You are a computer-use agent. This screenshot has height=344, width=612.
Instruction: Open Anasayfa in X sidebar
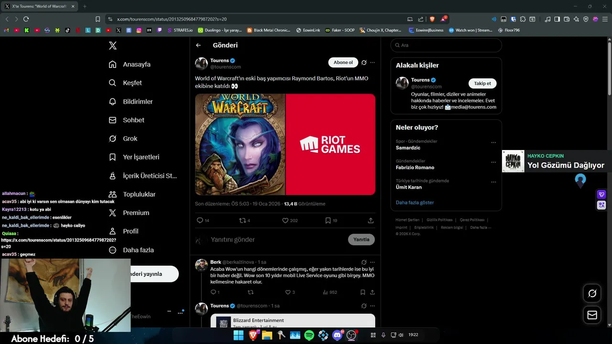(x=130, y=64)
